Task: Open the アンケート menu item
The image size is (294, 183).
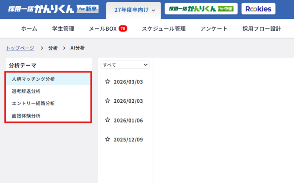Action: point(214,29)
